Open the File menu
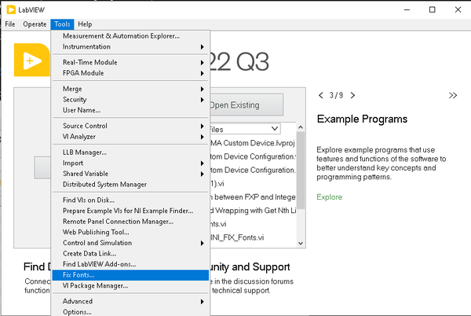The height and width of the screenshot is (316, 471). (10, 24)
